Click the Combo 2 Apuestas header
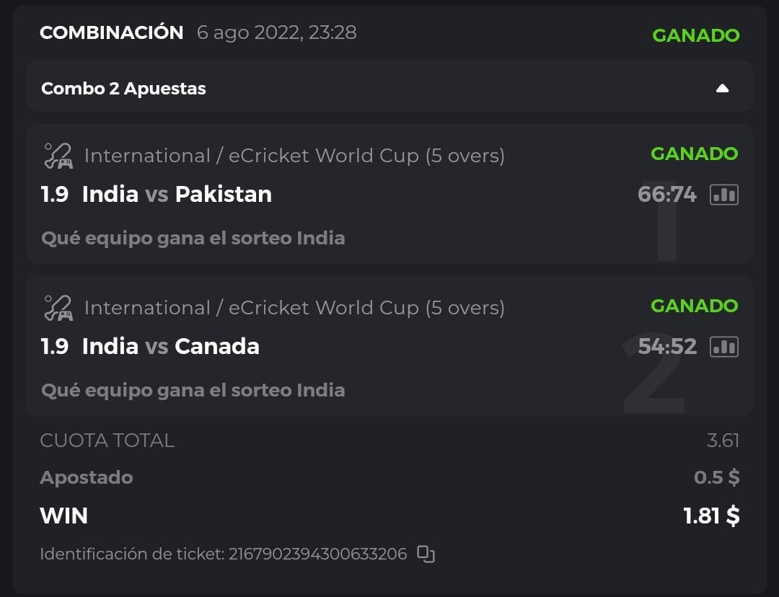Screen dimensions: 779x597 [124, 89]
